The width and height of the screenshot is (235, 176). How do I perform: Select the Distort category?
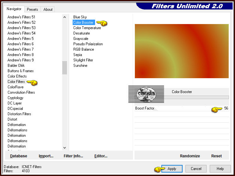(12, 119)
